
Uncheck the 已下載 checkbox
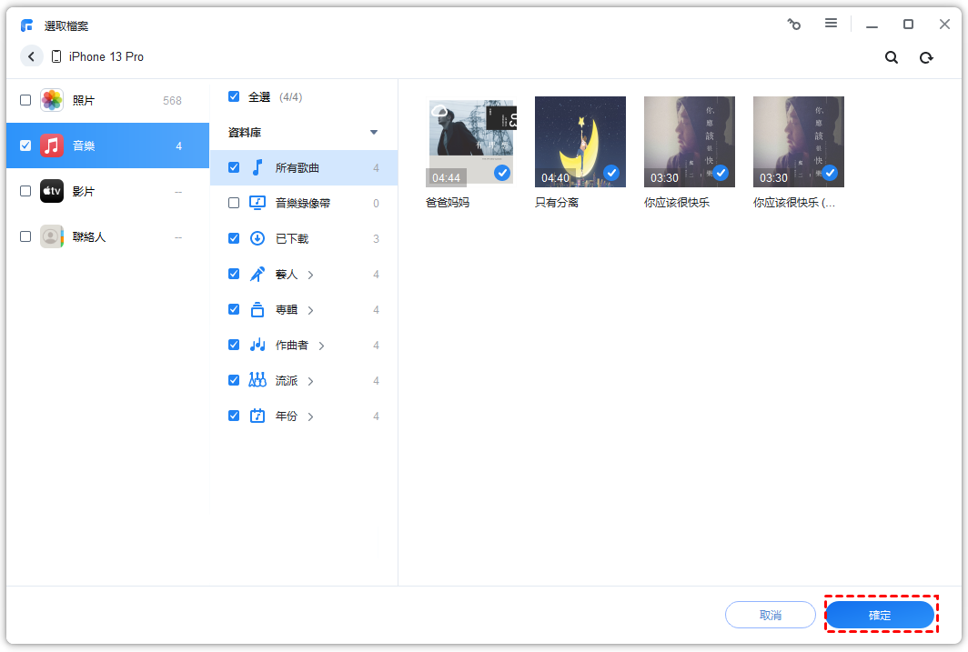(234, 238)
